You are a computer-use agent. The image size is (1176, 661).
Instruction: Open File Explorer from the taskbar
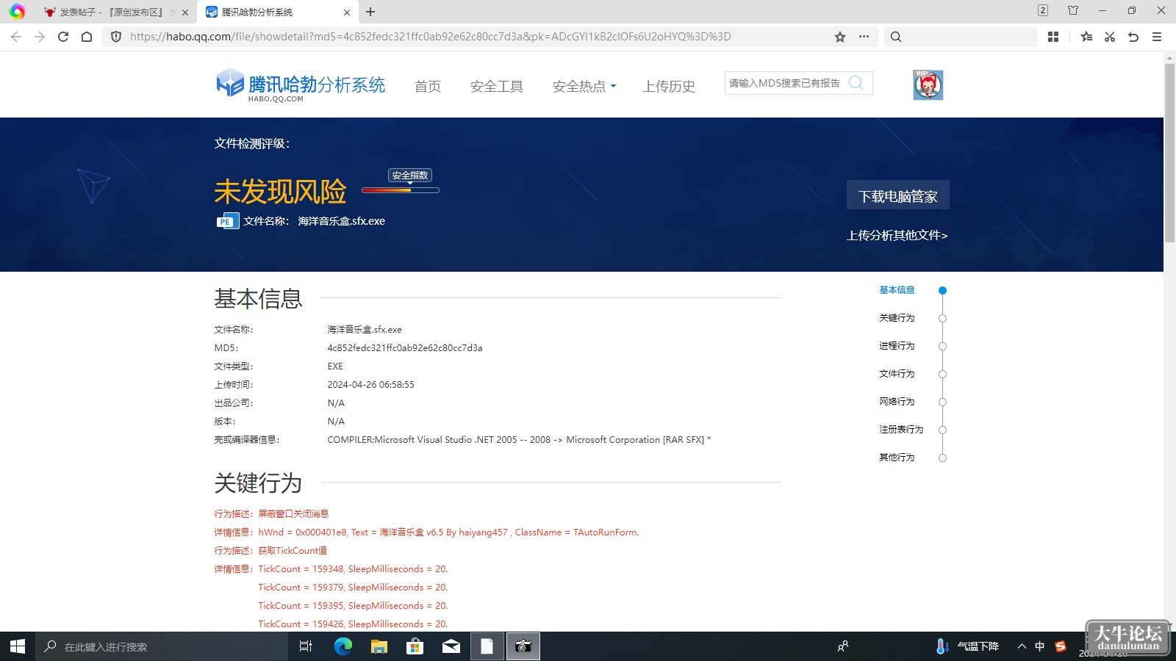click(x=379, y=646)
